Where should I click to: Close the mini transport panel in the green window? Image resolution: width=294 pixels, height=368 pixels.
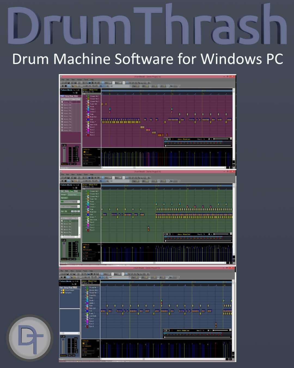pyautogui.click(x=231, y=234)
